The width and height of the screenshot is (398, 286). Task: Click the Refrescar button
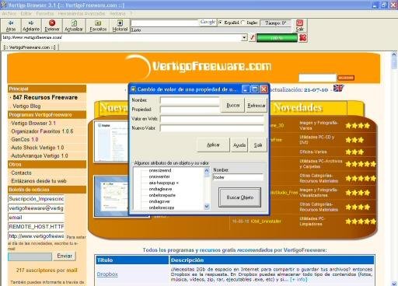(257, 105)
